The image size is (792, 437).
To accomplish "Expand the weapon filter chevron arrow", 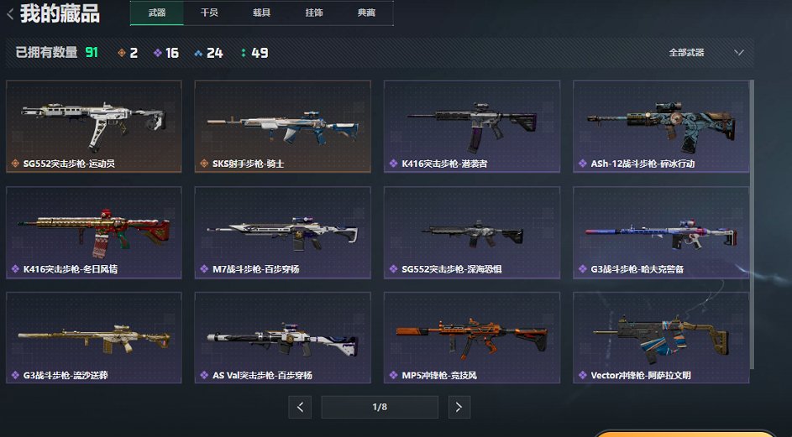I will point(738,53).
